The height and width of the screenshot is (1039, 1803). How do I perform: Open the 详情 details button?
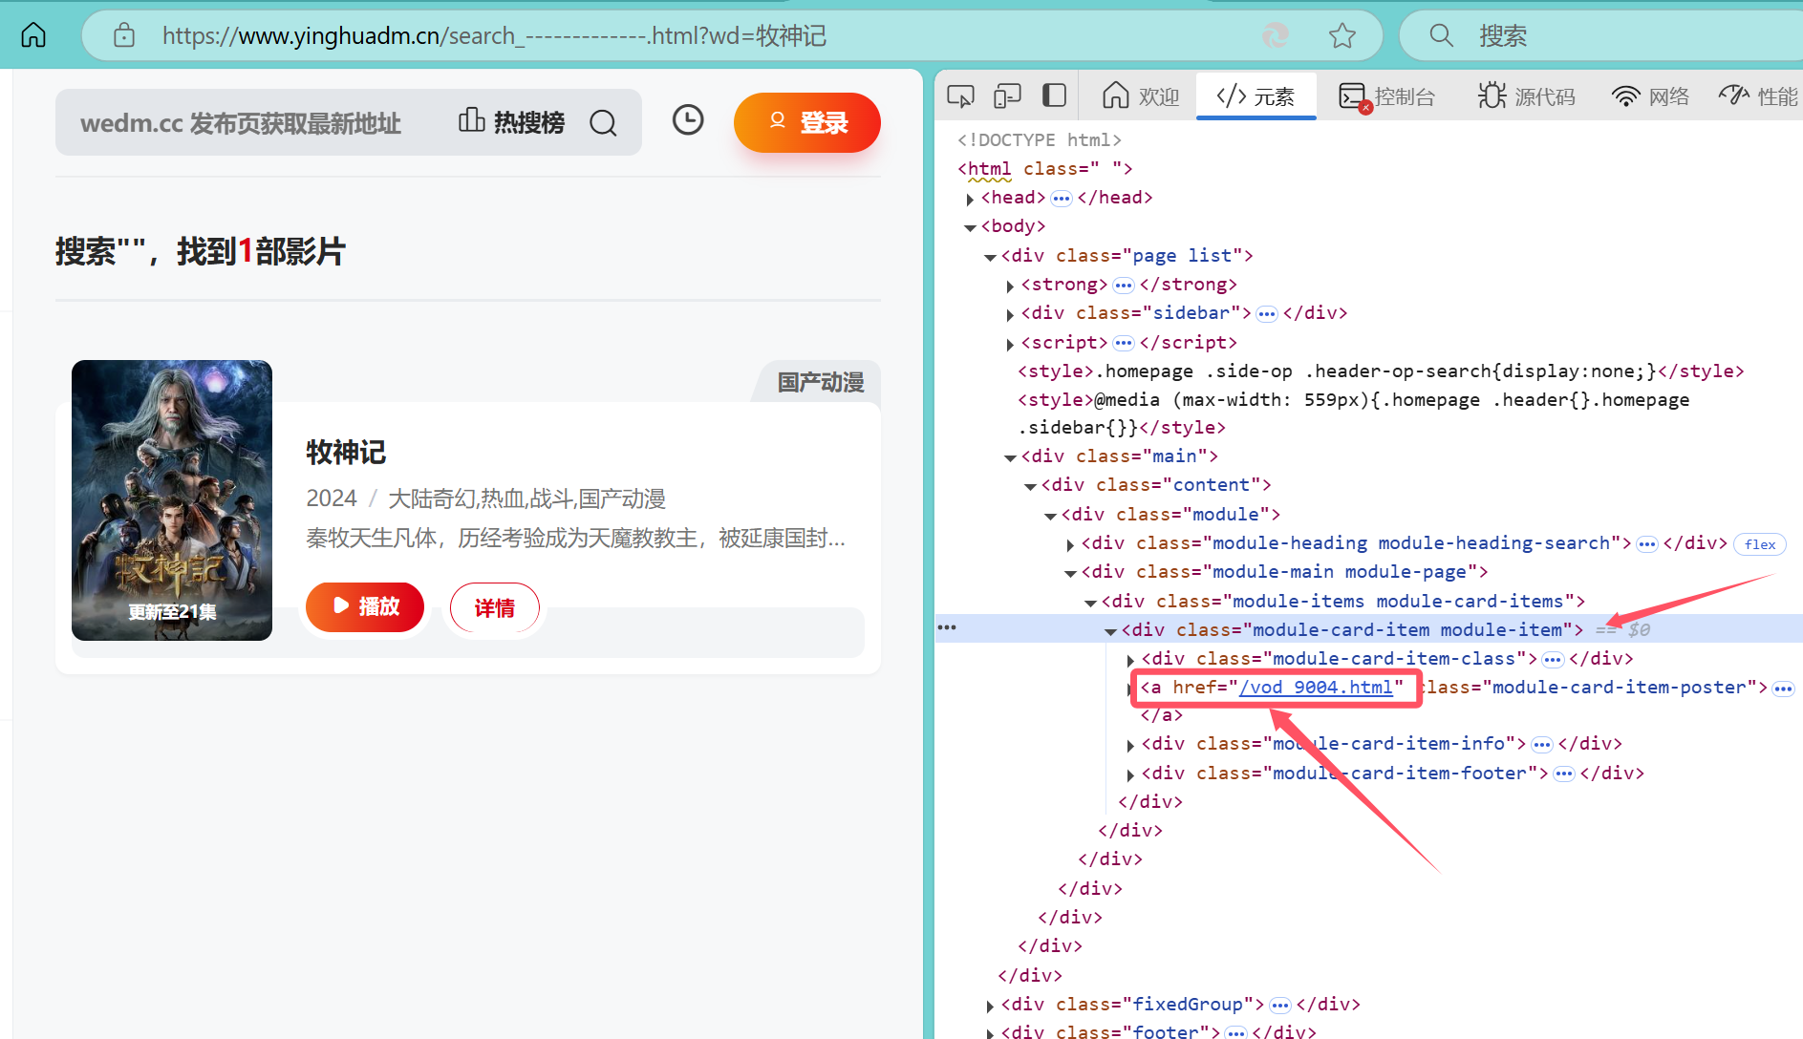(494, 608)
